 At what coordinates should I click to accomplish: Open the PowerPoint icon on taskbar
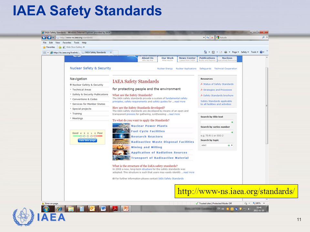pyautogui.click(x=126, y=209)
